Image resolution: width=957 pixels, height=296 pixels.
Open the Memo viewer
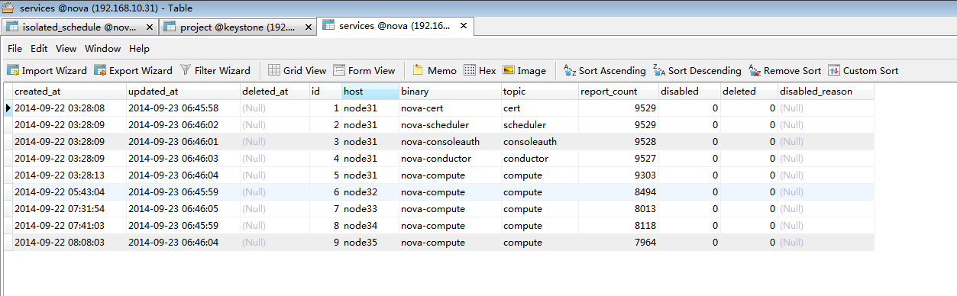435,71
